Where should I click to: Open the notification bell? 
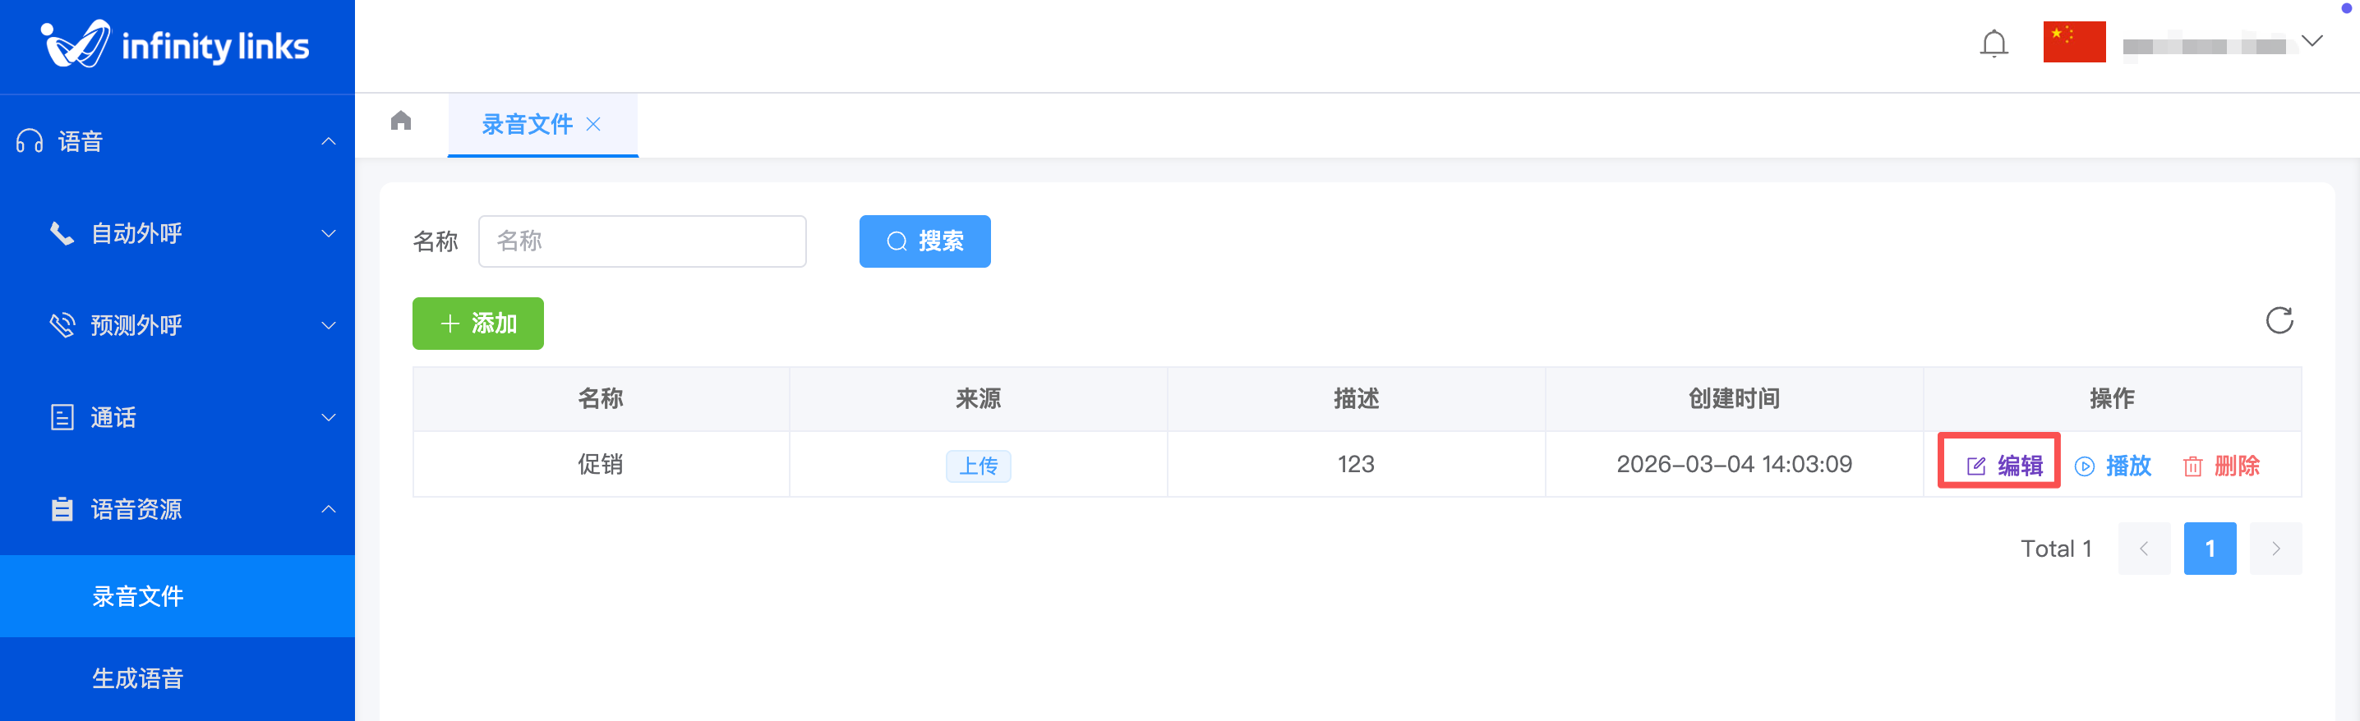click(1994, 44)
